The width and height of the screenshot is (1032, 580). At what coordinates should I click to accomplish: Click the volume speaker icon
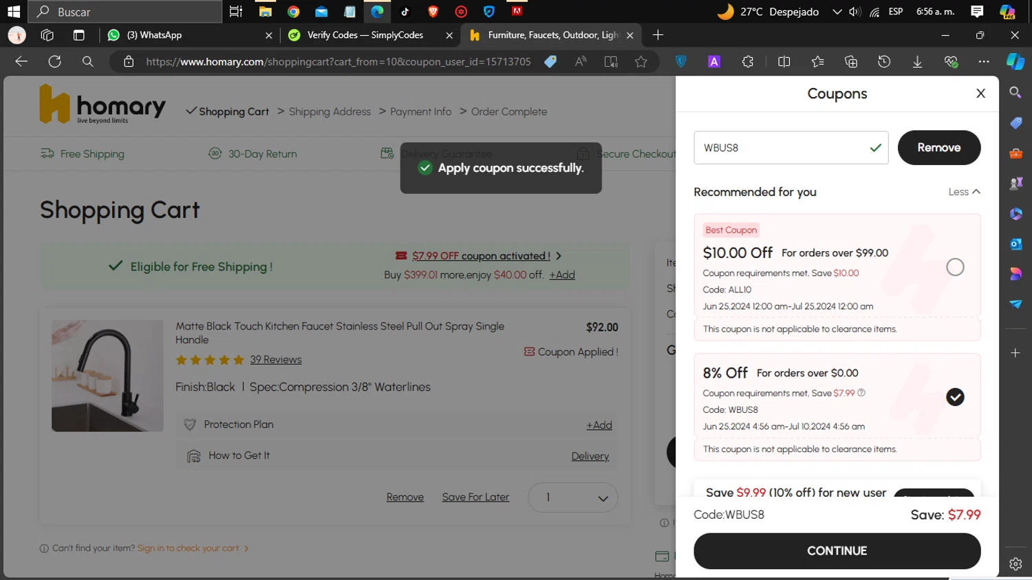tap(854, 12)
